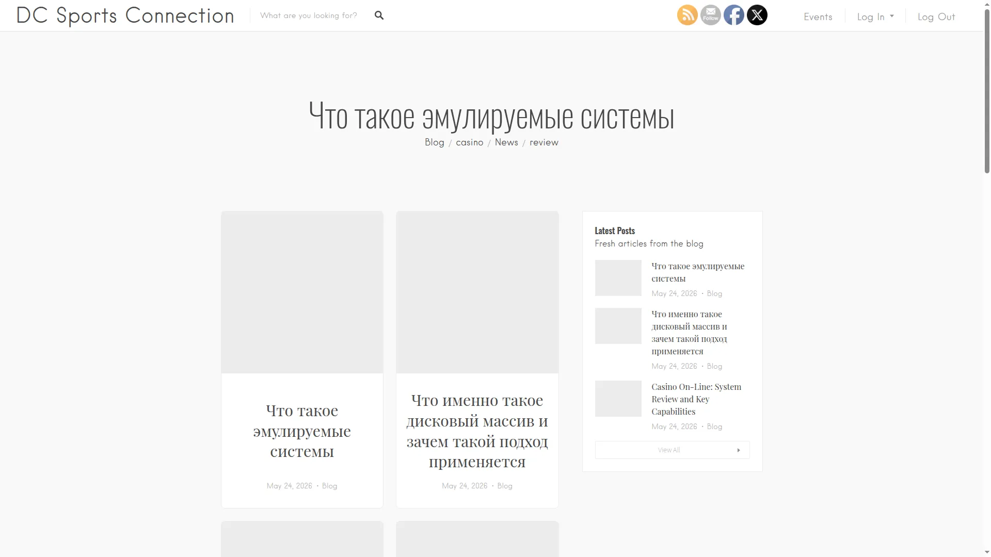Click the sidebar thumbnail for 'дисковый массив' post
The image size is (991, 557).
point(618,326)
